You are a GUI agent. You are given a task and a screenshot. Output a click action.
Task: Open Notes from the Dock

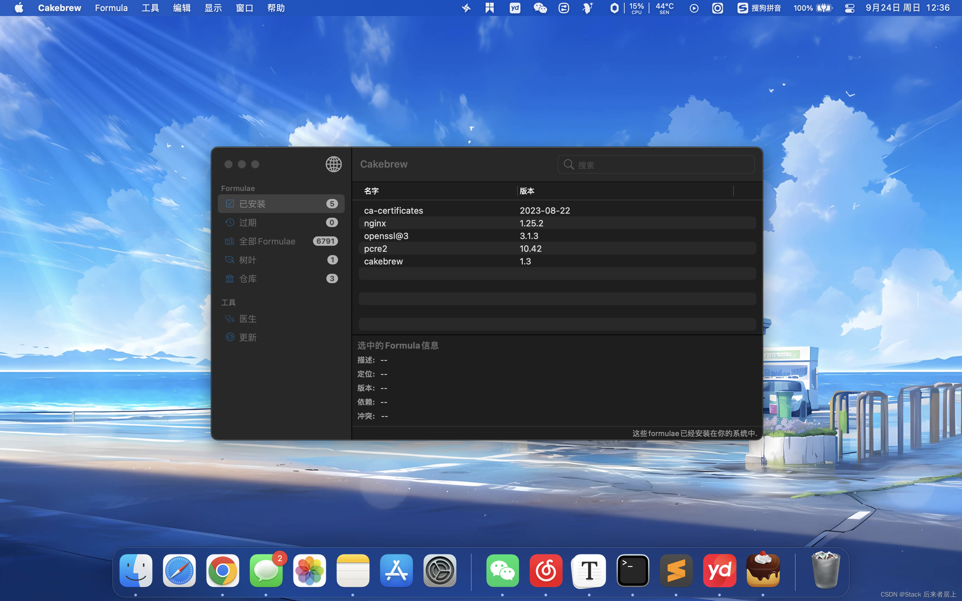[x=353, y=570]
